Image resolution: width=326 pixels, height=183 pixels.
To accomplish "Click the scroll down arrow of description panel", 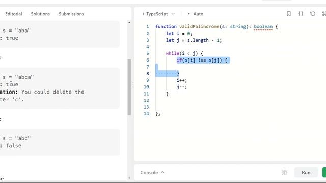I will click(129, 178).
